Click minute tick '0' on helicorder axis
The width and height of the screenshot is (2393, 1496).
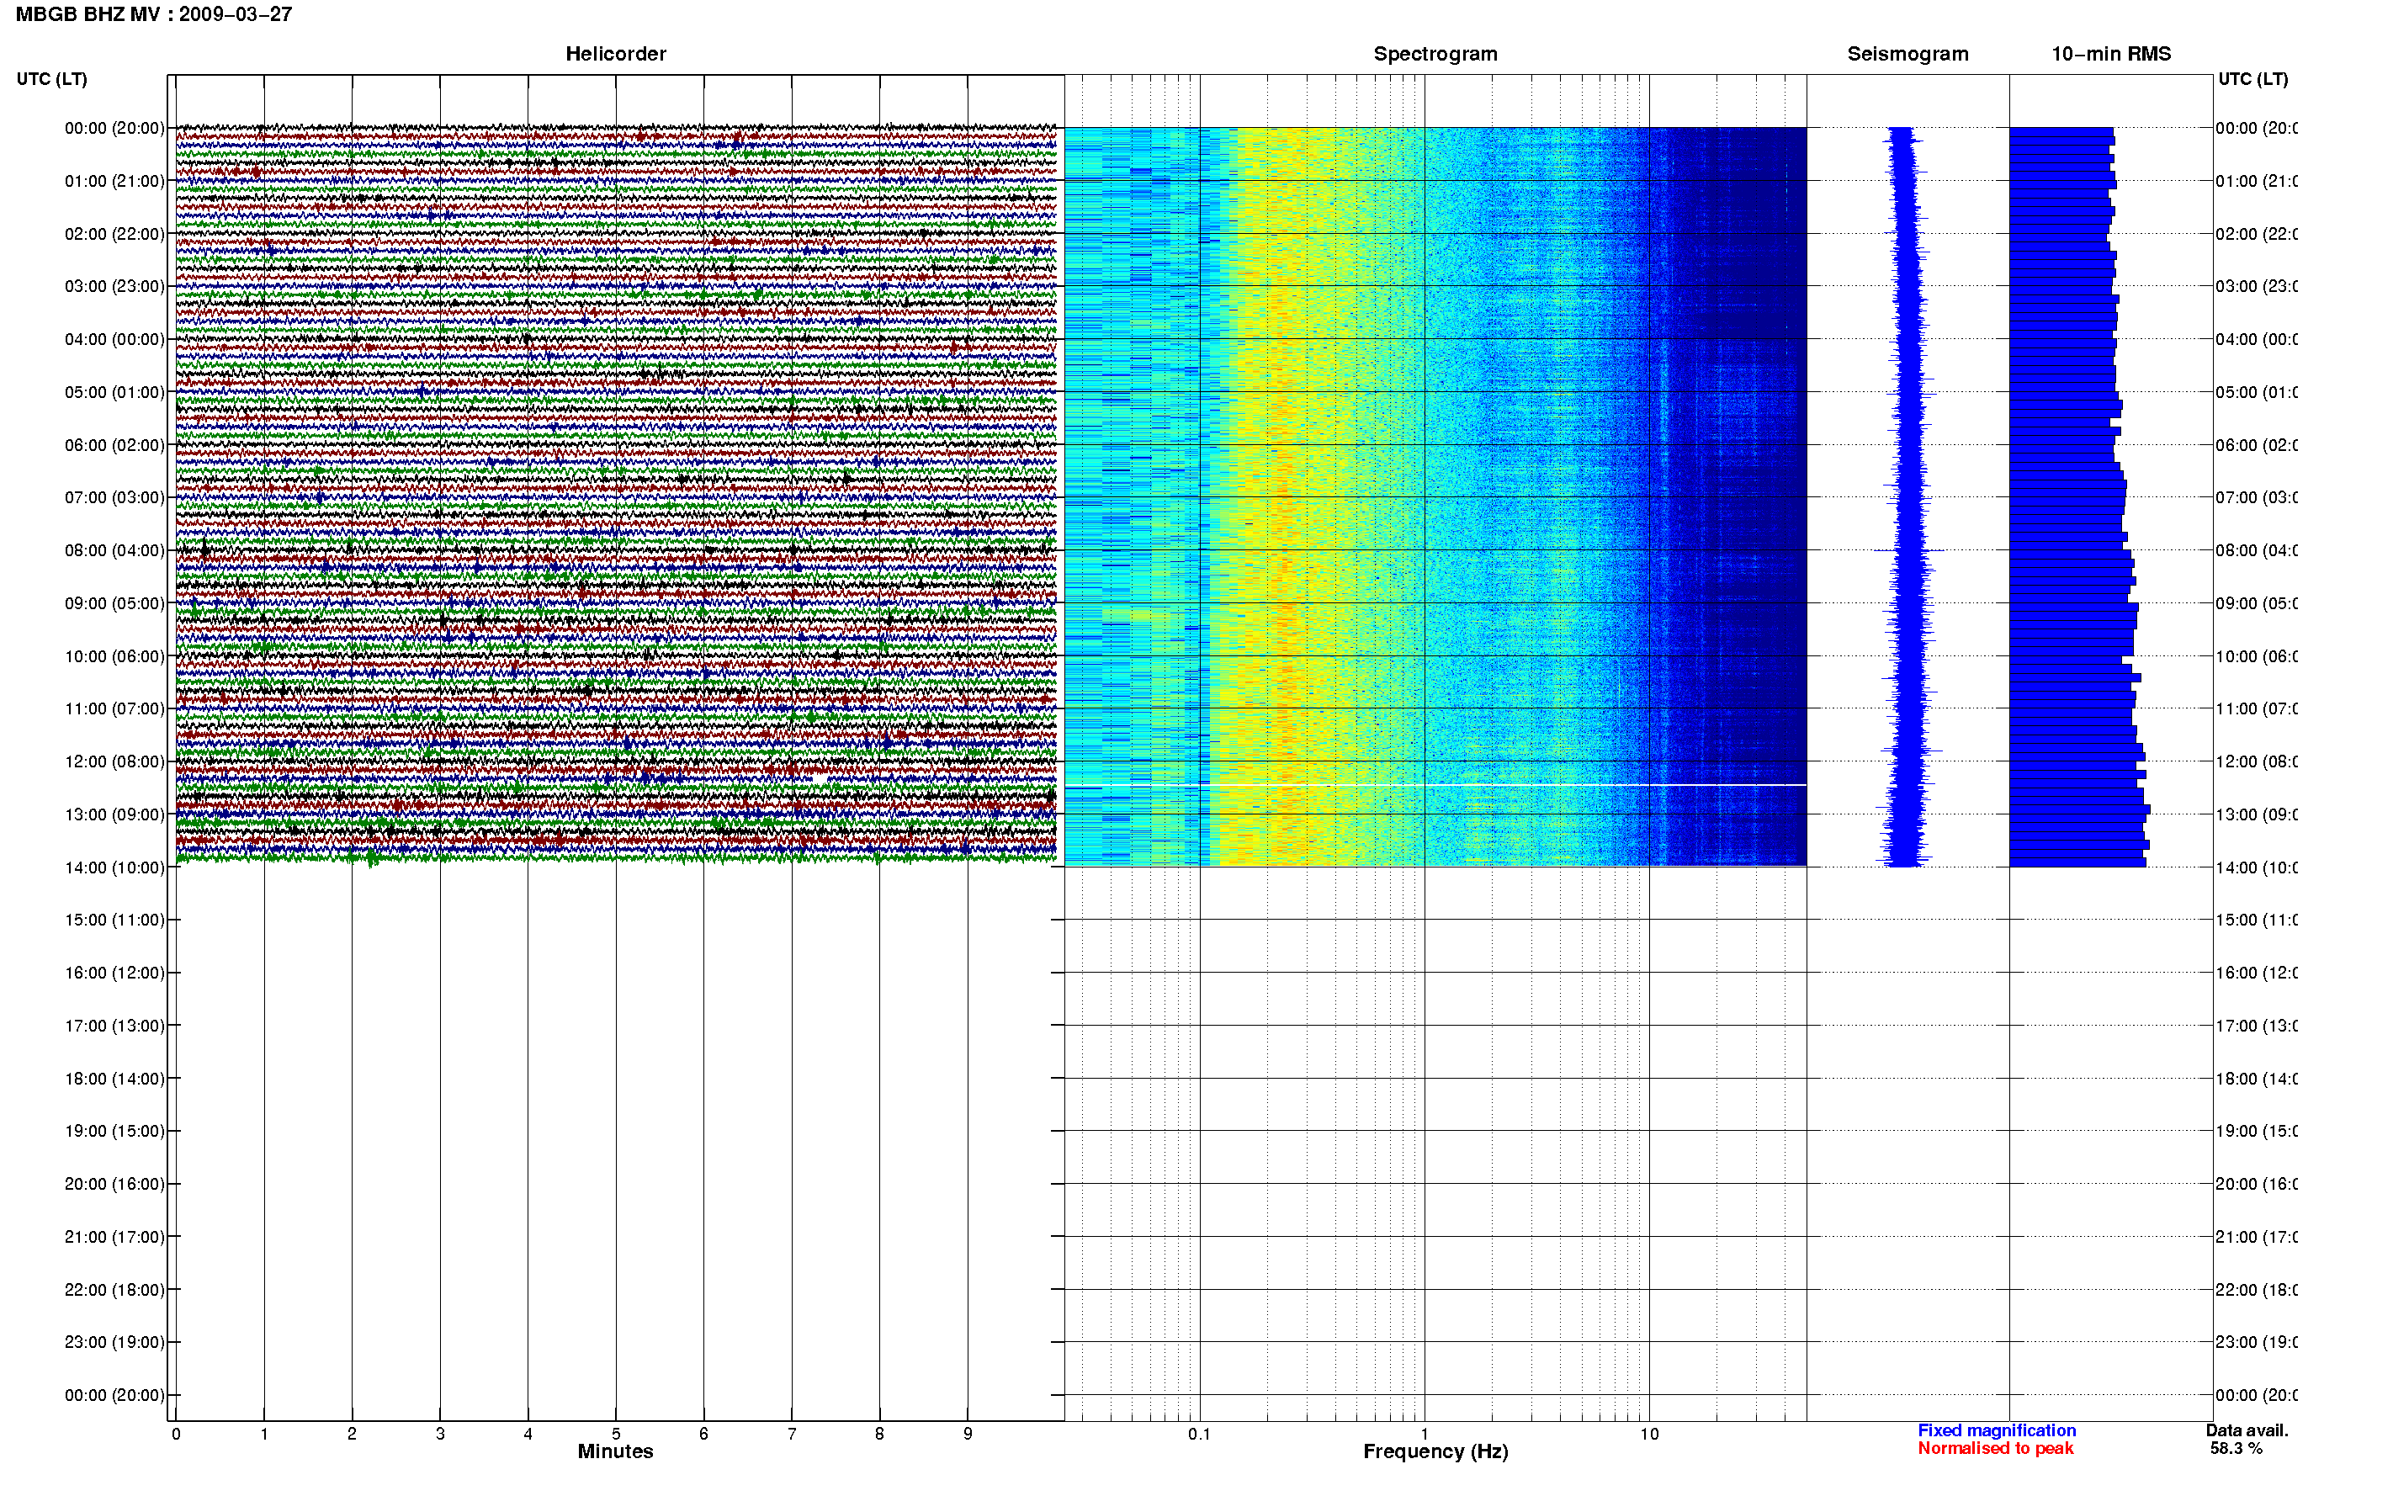(176, 1434)
